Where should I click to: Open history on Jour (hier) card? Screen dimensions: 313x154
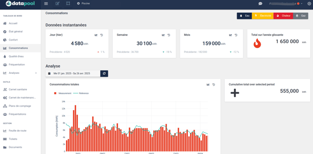click(101, 35)
